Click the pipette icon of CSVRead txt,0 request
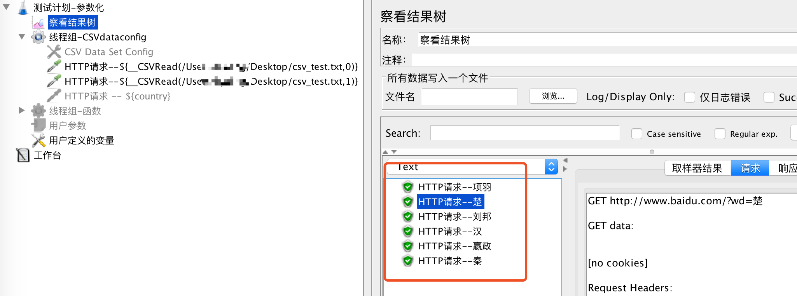The image size is (797, 296). pos(54,67)
